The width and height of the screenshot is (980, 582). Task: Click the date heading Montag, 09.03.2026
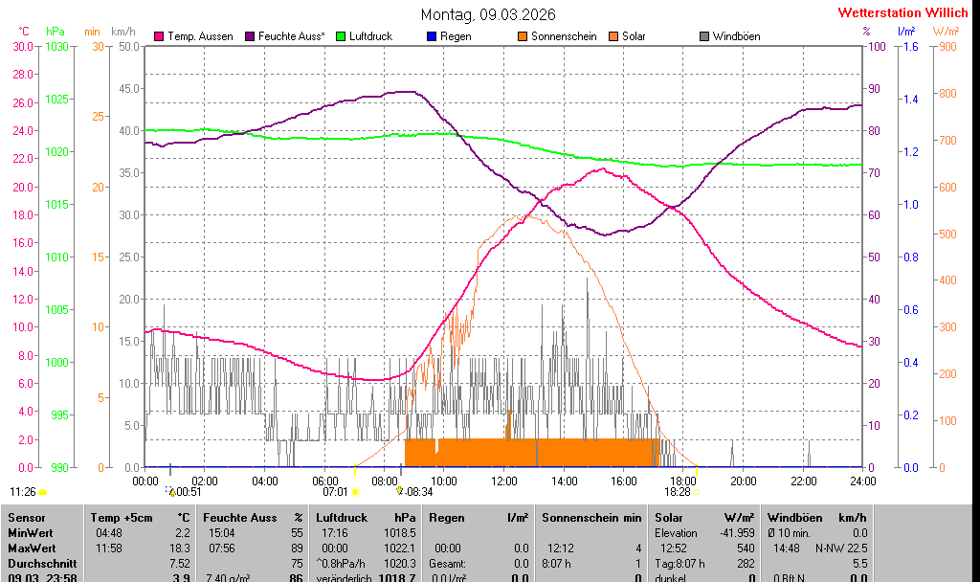[x=488, y=14]
